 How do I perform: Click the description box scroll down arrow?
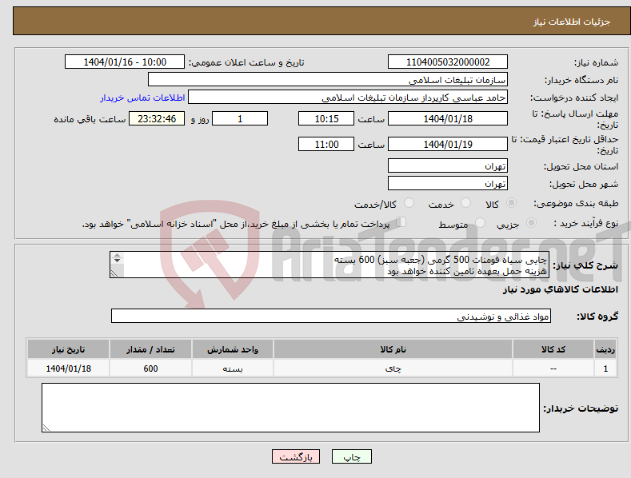[117, 261]
